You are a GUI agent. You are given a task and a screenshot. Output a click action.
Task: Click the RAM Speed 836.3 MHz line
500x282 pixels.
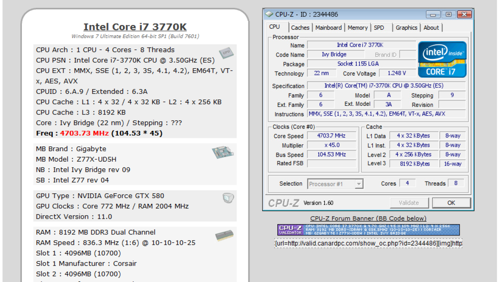pos(116,243)
